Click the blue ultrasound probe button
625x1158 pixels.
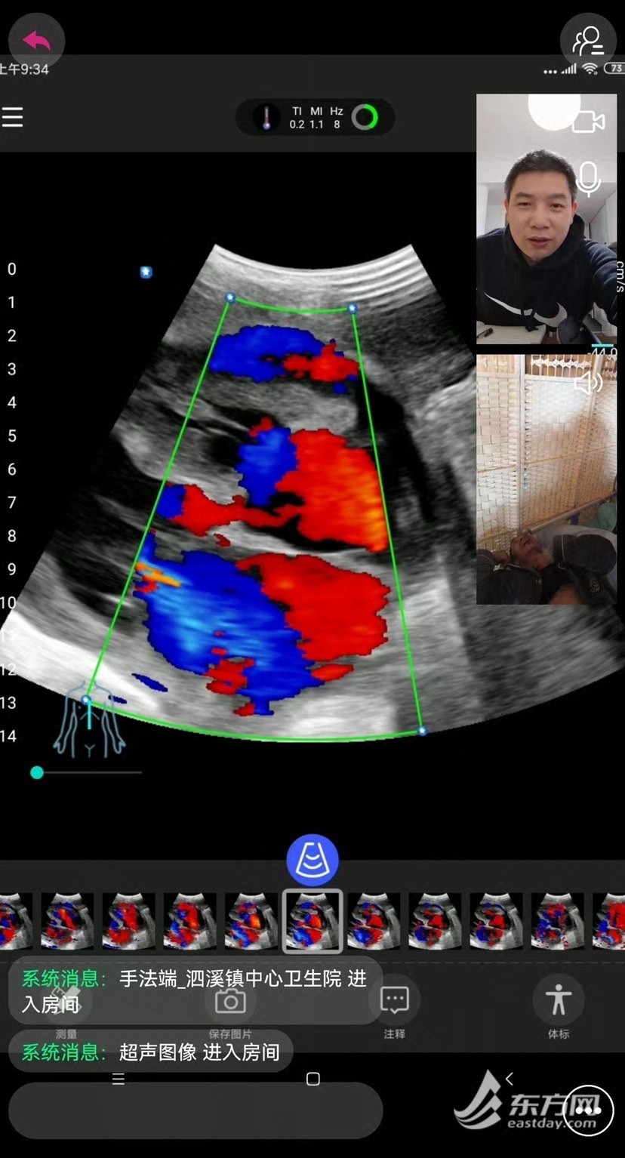click(x=312, y=860)
